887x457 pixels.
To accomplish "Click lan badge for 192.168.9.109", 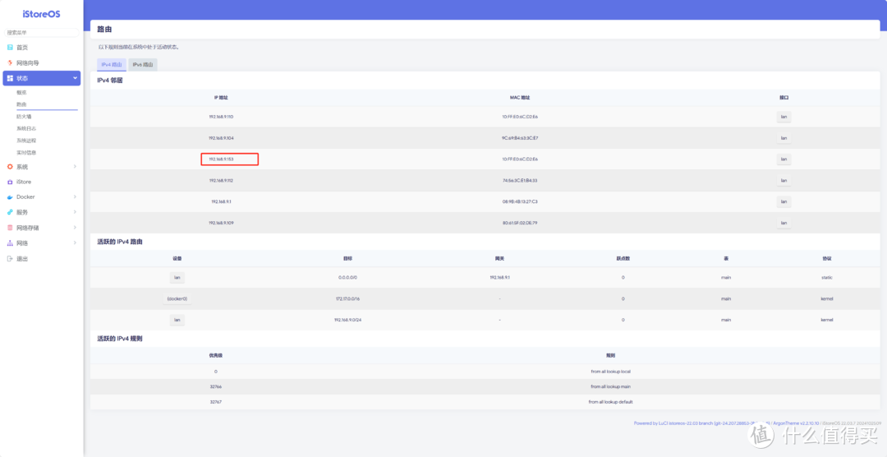I will (x=784, y=223).
